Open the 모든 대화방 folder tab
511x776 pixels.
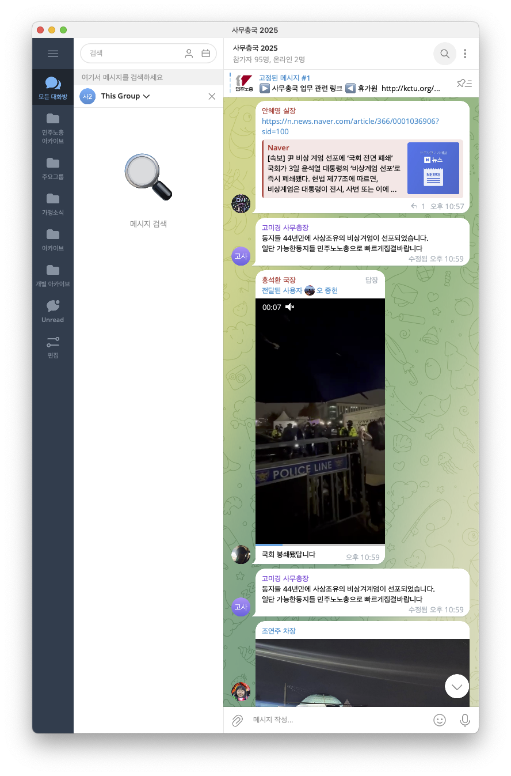coord(53,88)
